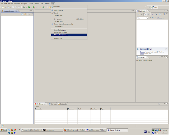Click the Synchronize Changed icon in Task List
Viewport: 169px width, 135px height.
tap(164, 14)
